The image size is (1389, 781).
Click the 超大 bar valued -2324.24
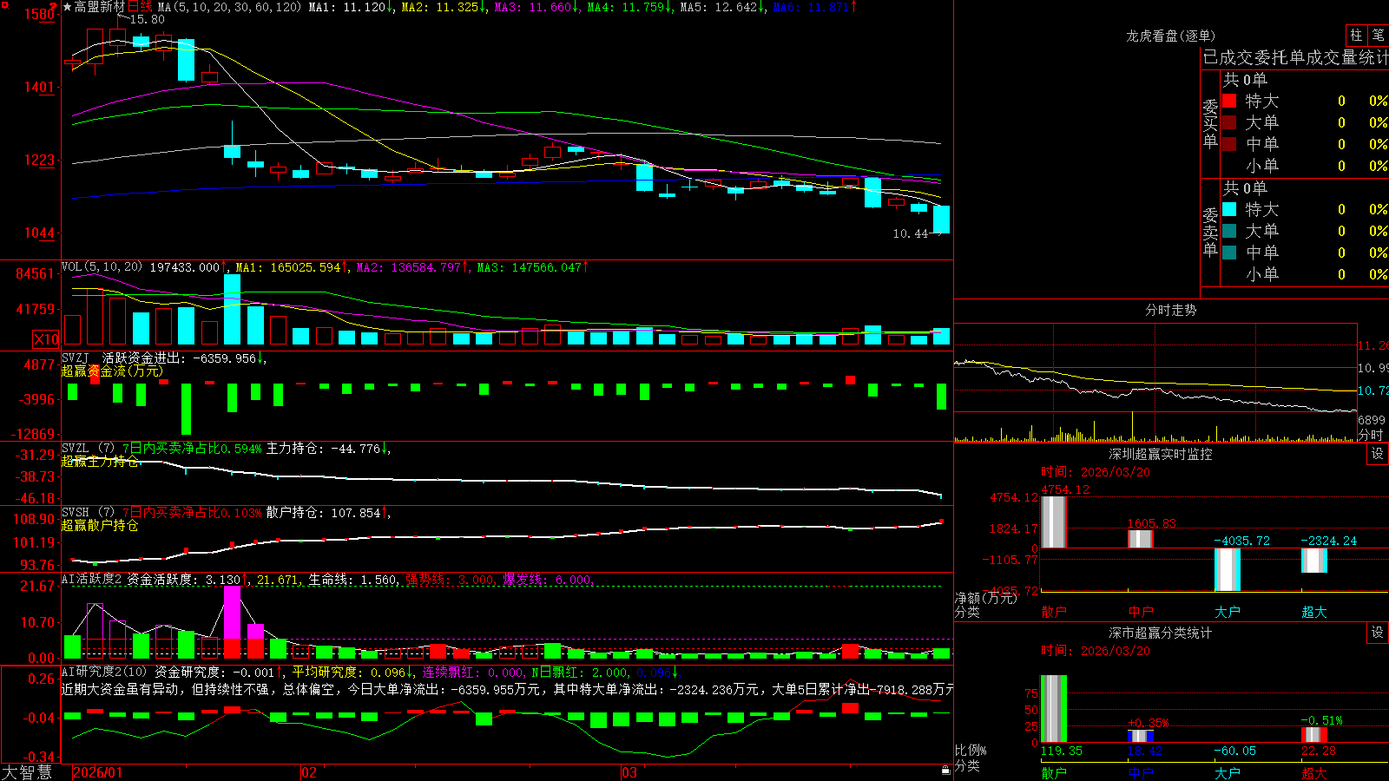(x=1314, y=561)
